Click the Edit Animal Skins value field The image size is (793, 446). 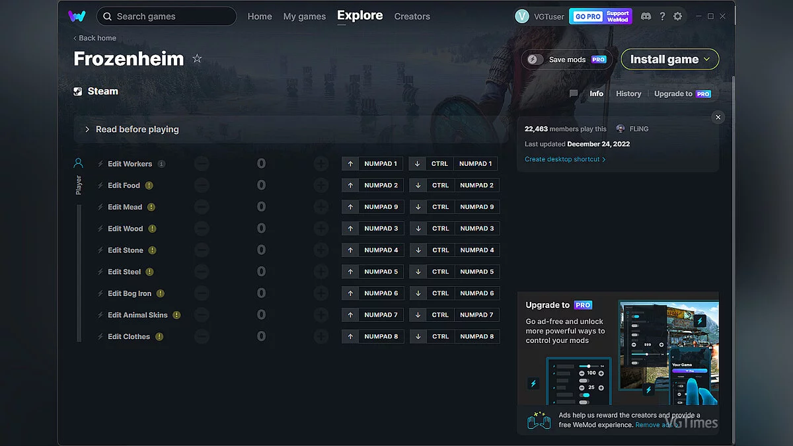point(262,315)
